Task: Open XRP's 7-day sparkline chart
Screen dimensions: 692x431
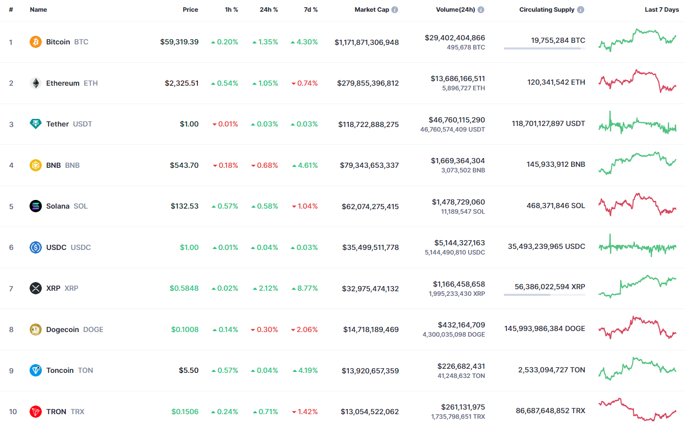Action: 637,287
